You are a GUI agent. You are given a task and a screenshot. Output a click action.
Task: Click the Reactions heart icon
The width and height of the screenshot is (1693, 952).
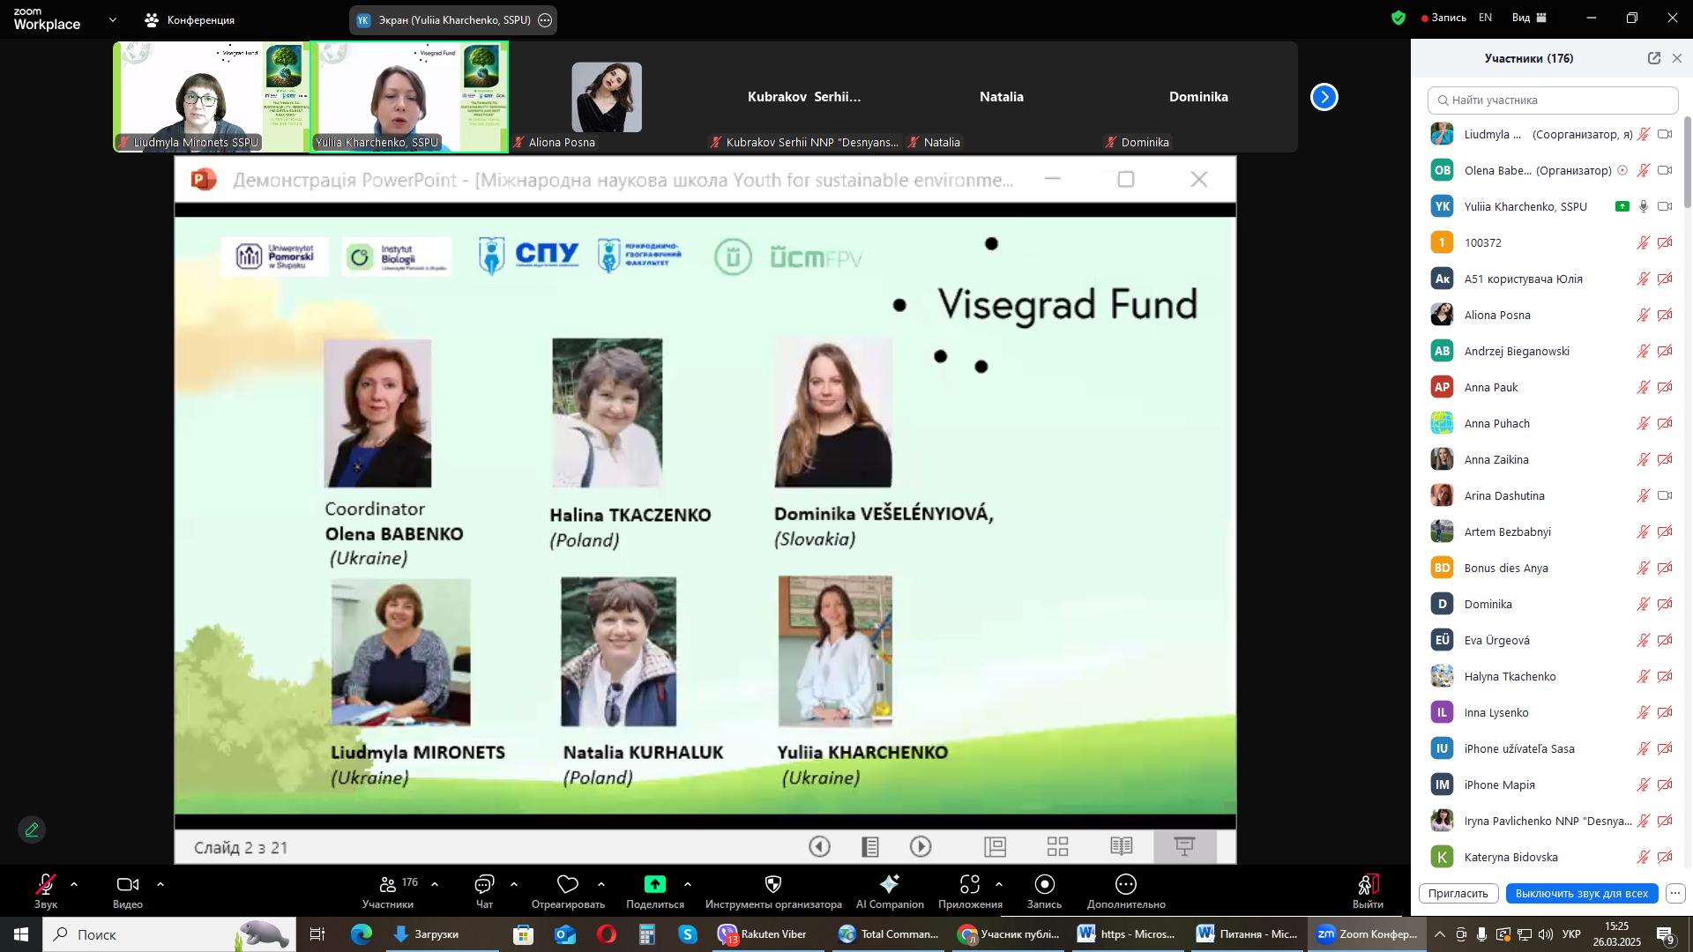pyautogui.click(x=568, y=885)
